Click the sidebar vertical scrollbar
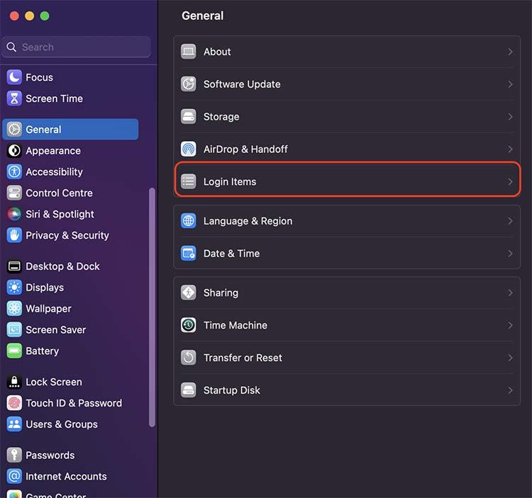532x498 pixels. (x=152, y=307)
